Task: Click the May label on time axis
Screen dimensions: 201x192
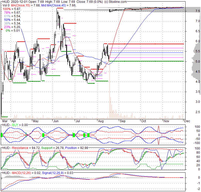Action: tap(36, 121)
